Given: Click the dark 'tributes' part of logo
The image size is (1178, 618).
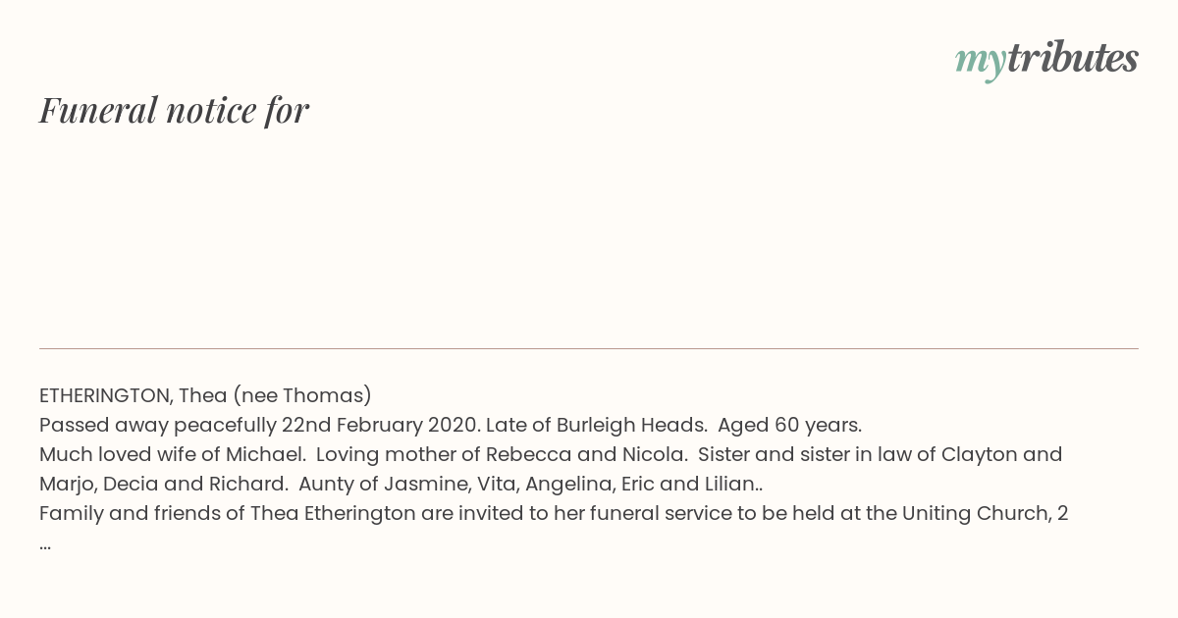Looking at the screenshot, I should pyautogui.click(x=1073, y=58).
